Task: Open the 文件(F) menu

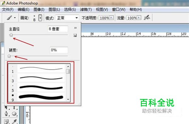Action: coord(8,10)
